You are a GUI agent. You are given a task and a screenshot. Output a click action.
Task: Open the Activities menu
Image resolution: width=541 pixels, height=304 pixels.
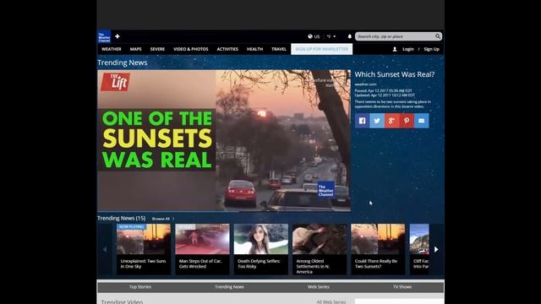[227, 49]
